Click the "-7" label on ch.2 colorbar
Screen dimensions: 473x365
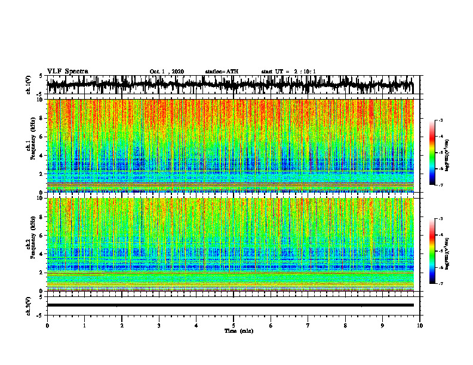(x=440, y=284)
